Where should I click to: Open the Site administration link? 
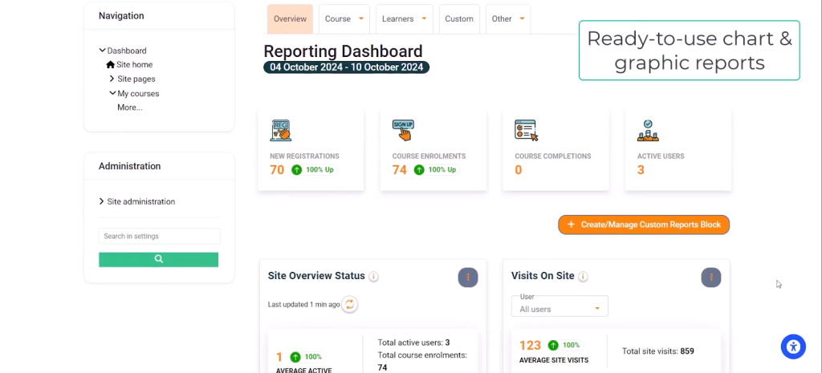click(x=141, y=201)
